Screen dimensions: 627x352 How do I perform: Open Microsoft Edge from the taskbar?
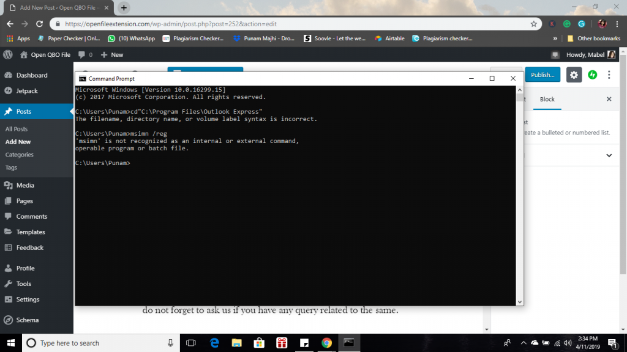point(214,343)
